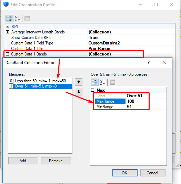Click Categorized icon in DataBand properties toolbar
181x184 pixels.
(x=94, y=82)
